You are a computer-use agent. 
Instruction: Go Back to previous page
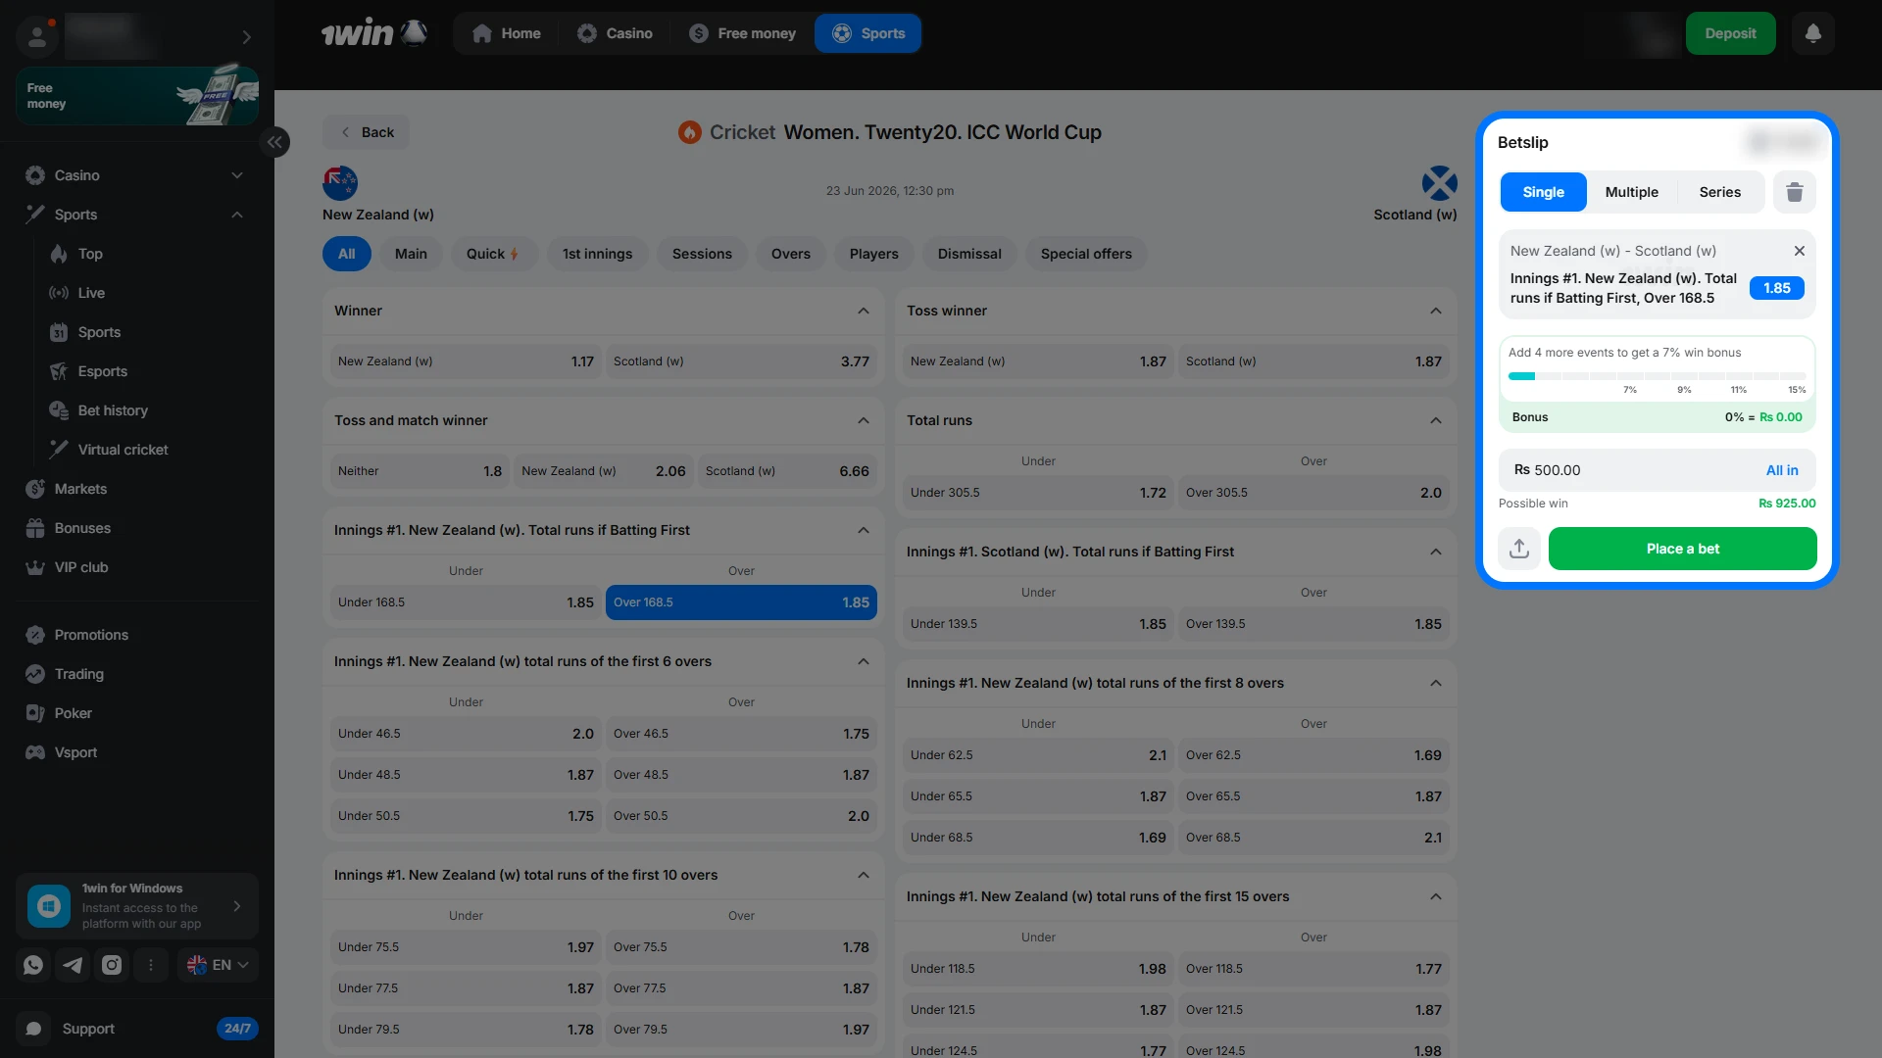tap(367, 132)
